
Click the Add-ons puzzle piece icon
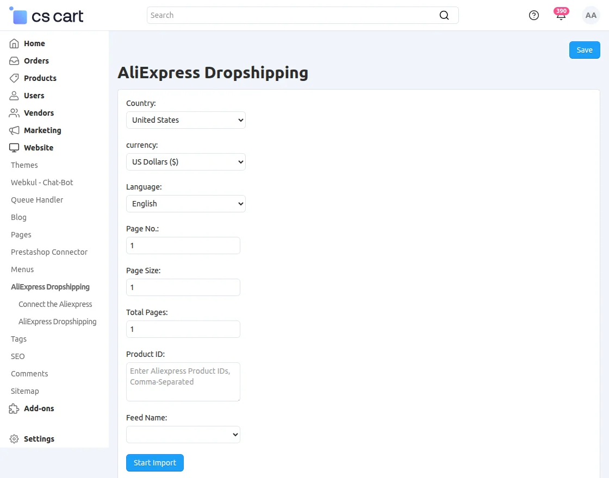14,408
